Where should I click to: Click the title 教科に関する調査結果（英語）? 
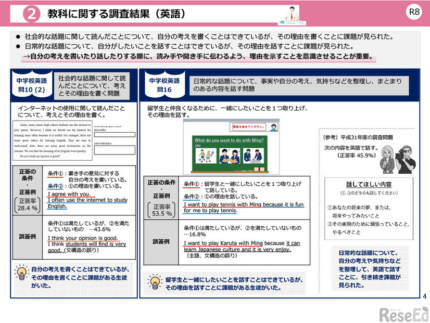tap(117, 14)
